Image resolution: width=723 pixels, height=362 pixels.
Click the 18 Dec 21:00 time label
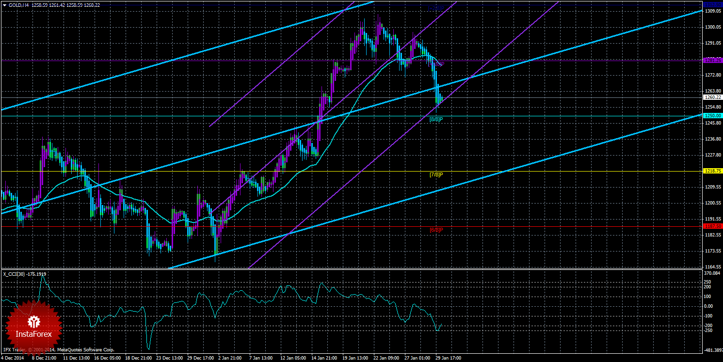[139, 358]
